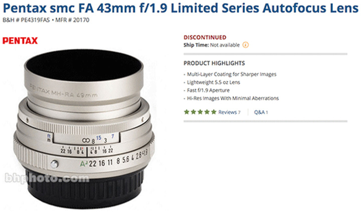The width and height of the screenshot is (361, 214).
Task: Click the Pentax 43mm lens product title
Action: click(180, 8)
